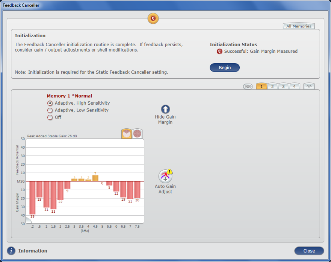Click the 21 dB bar at 7 kHz

(130, 190)
